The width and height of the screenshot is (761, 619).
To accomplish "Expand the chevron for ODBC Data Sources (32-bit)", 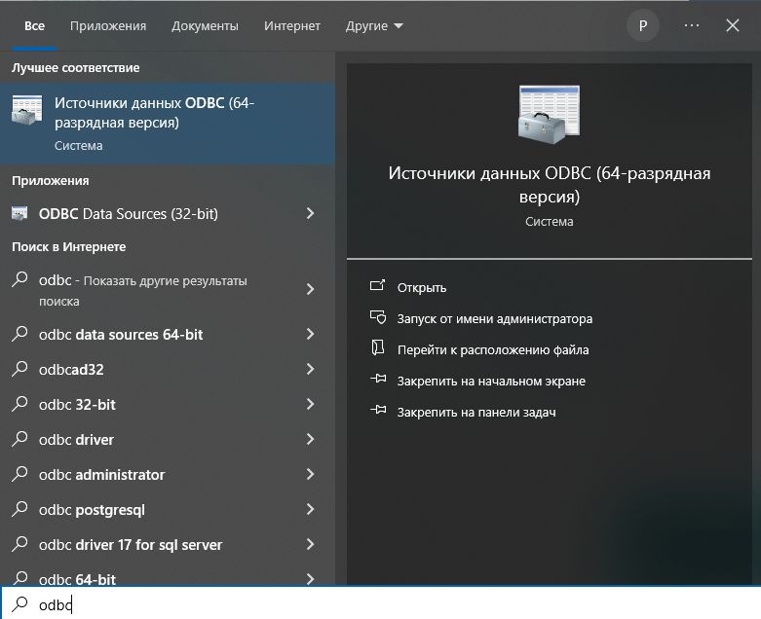I will 310,213.
